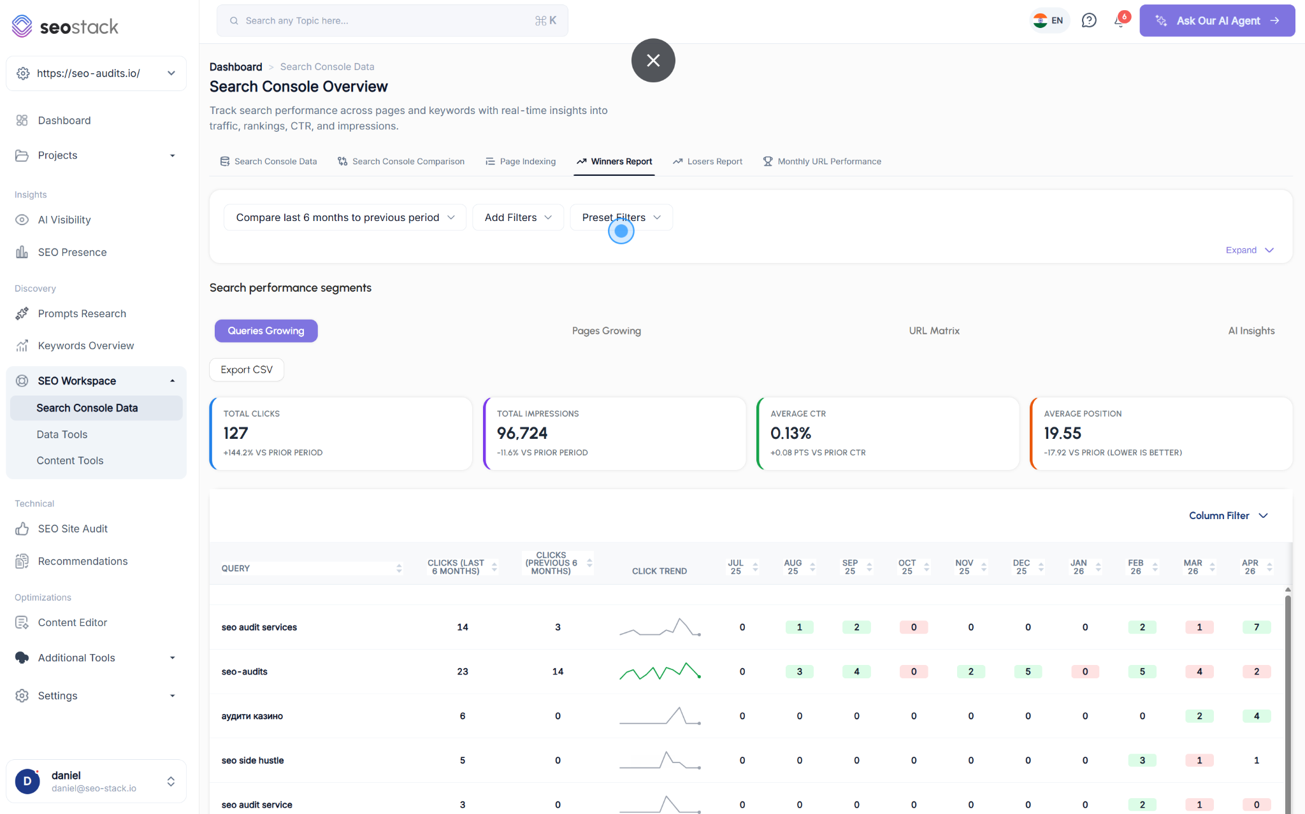The image size is (1305, 814).
Task: Focus the Search any Topic field
Action: point(393,20)
